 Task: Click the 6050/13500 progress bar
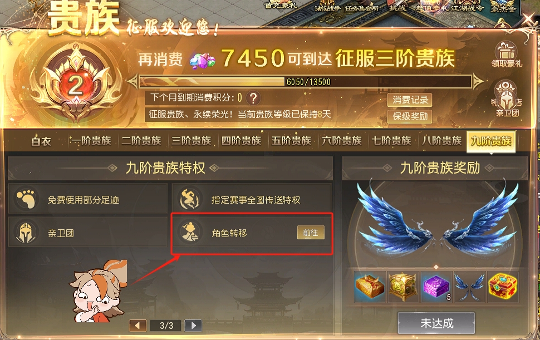305,82
